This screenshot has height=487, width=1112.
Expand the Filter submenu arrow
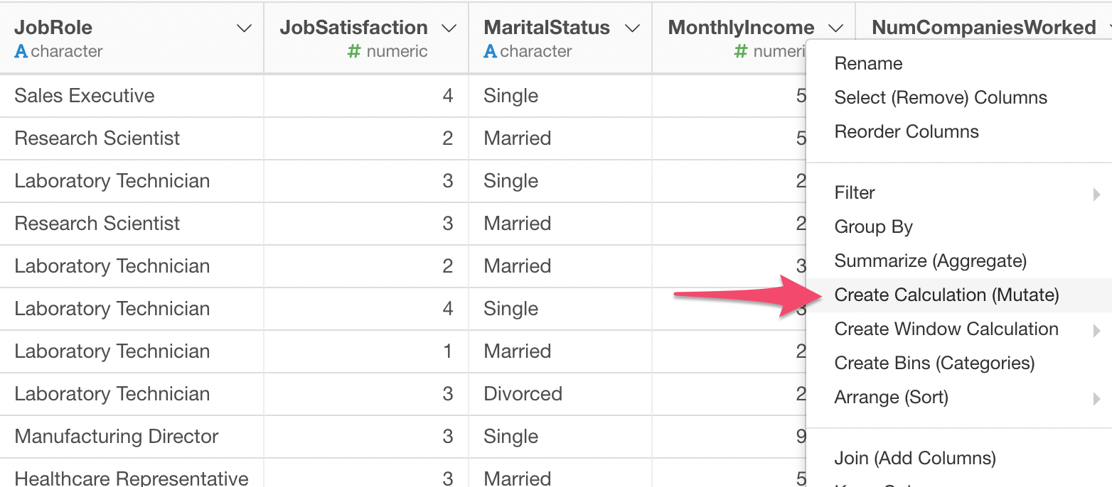tap(1096, 194)
